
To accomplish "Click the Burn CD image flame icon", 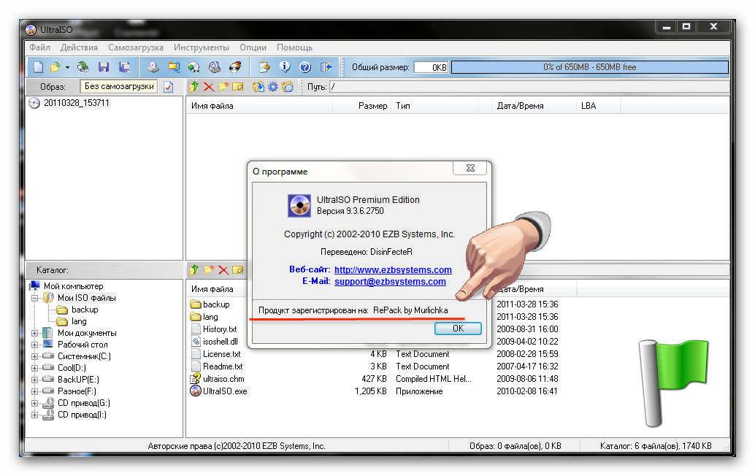I will (x=235, y=67).
